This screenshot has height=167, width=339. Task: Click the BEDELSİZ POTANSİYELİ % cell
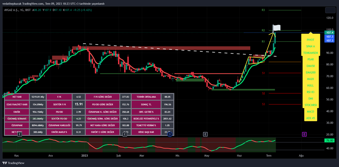[x=146, y=118]
